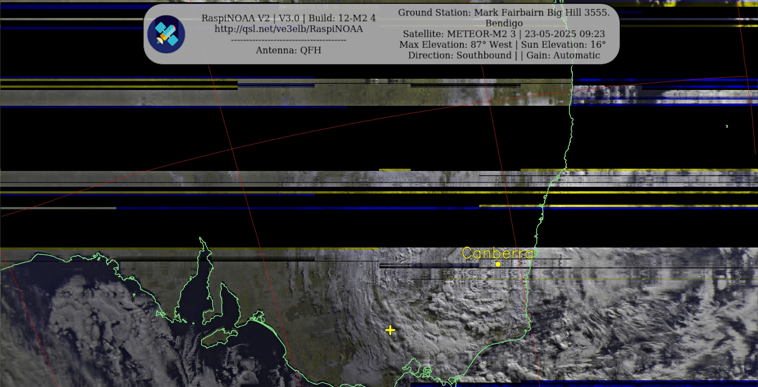
Task: Click the Canberra map label
Action: (498, 253)
